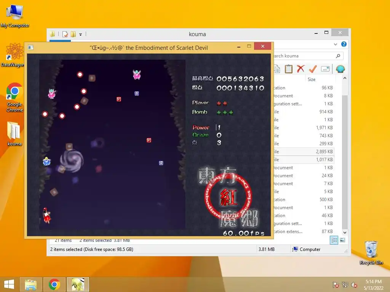This screenshot has height=292, width=390.
Task: Click the red-dressed player character sprite
Action: tap(46, 216)
